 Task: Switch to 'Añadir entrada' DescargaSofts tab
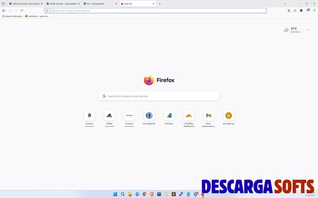(x=62, y=4)
